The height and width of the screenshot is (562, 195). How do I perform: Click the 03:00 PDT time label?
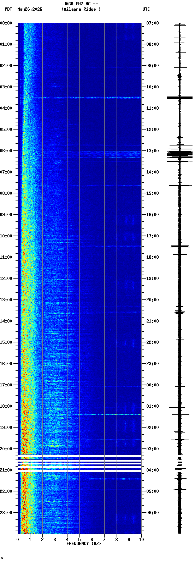tap(6, 87)
